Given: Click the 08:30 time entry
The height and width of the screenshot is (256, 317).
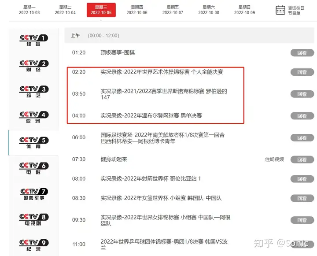Looking at the screenshot, I should (x=79, y=198).
